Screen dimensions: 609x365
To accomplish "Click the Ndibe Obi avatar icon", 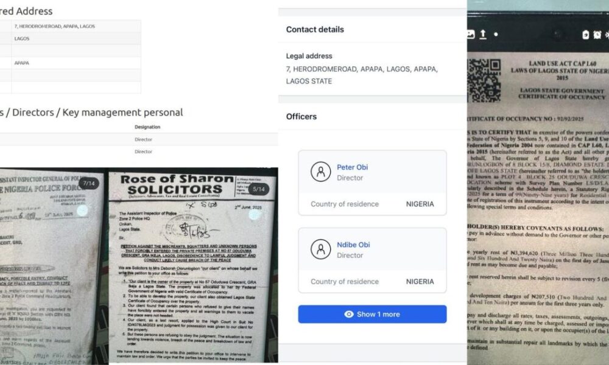I will [x=320, y=249].
